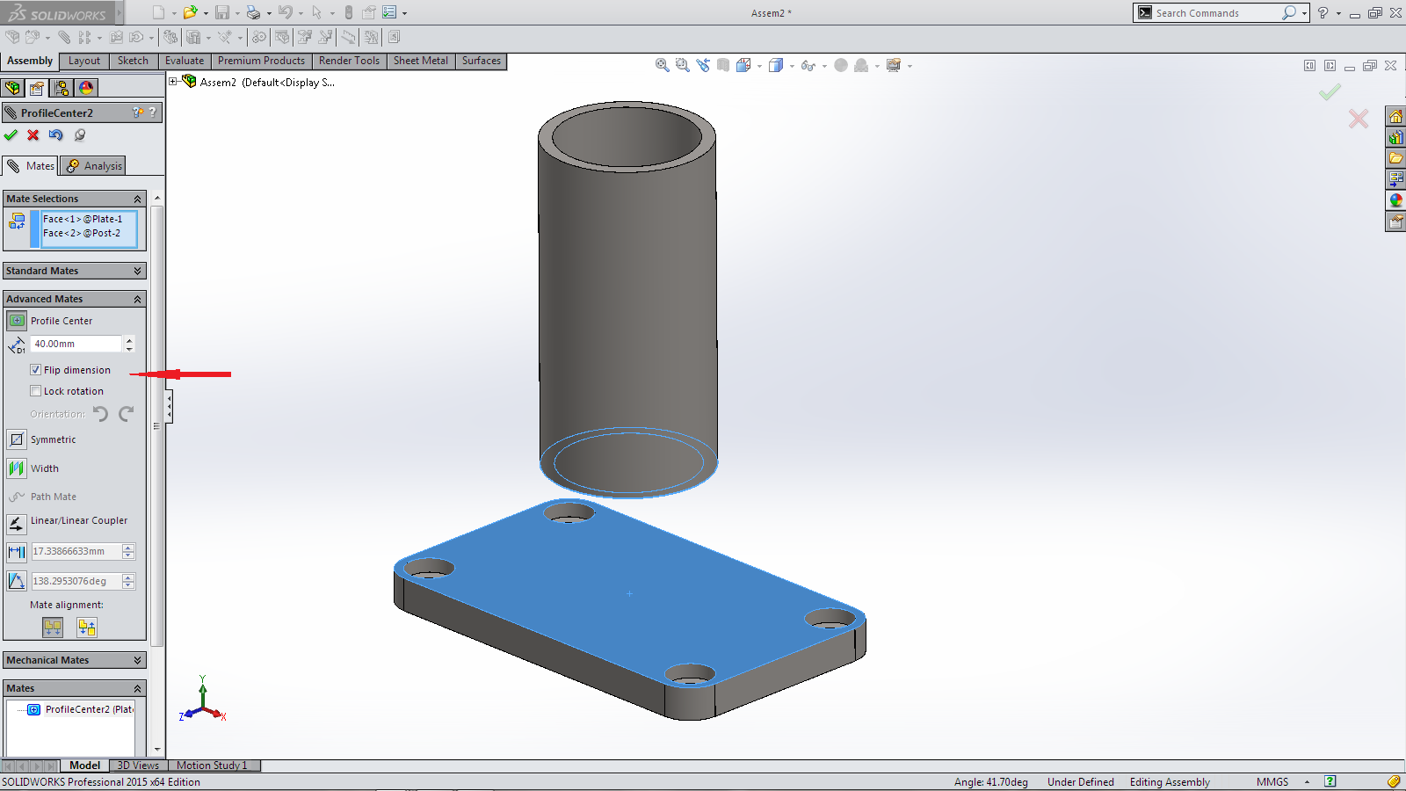1406x791 pixels.
Task: Accept the mate with green checkmark
Action: [11, 135]
